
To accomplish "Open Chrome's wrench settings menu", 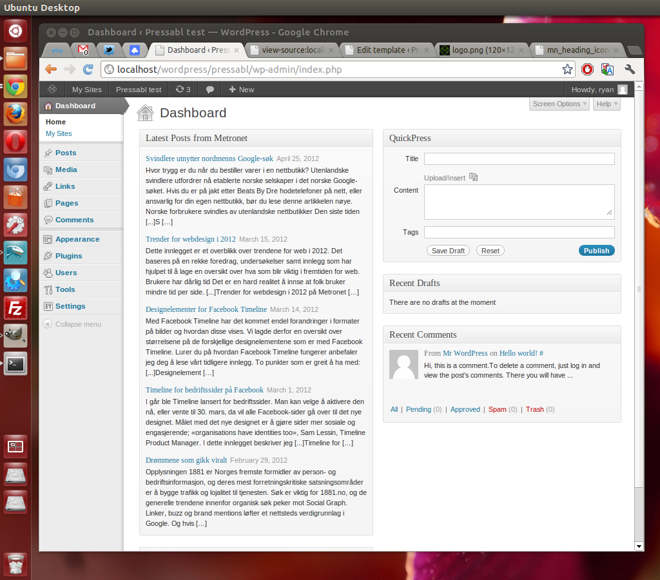I will coord(630,69).
